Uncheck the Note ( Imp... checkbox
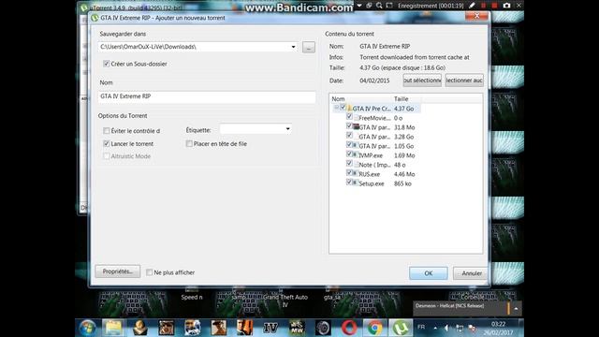This screenshot has height=337, width=599. click(349, 164)
